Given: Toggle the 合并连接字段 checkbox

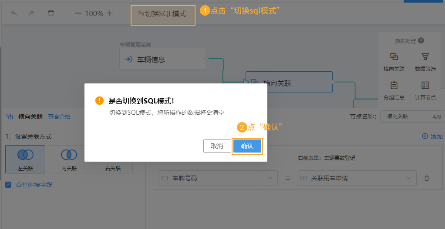Looking at the screenshot, I should (x=9, y=185).
